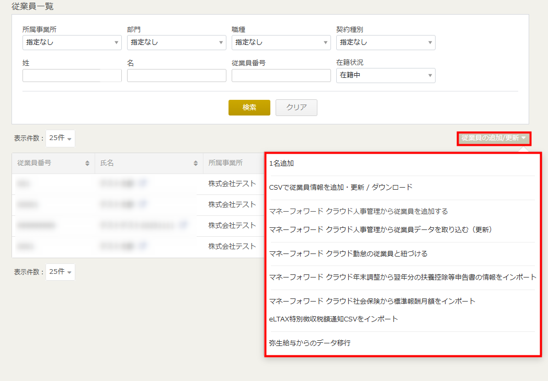The image size is (548, 381).
Task: Choose CSVで従業員情報を追加・更新 / ダウンロード
Action: tap(340, 187)
